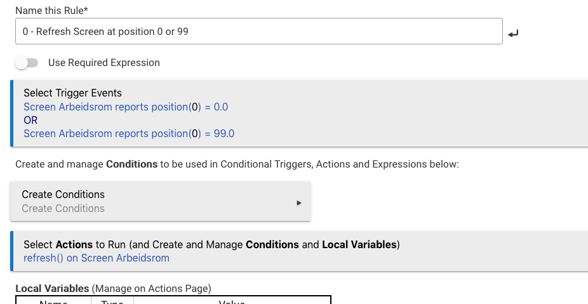Click the Name column header in variables table
The height and width of the screenshot is (304, 588).
click(x=53, y=301)
